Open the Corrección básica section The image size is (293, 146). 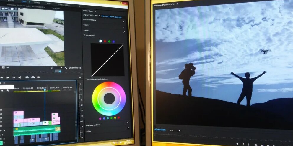click(89, 20)
